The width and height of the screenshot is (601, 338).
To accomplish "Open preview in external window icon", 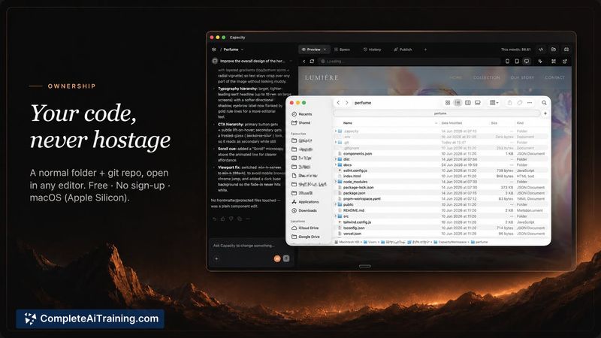I will pos(565,62).
